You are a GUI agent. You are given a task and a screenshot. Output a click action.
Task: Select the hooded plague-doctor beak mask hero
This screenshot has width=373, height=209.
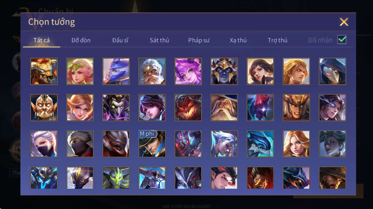pyautogui.click(x=332, y=71)
